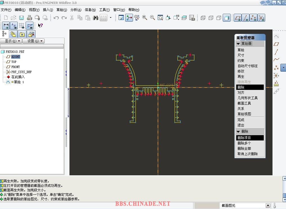Screen dimensions: 286x209
Task: Open the 截面图元 filter combo box
Action: click(x=245, y=206)
